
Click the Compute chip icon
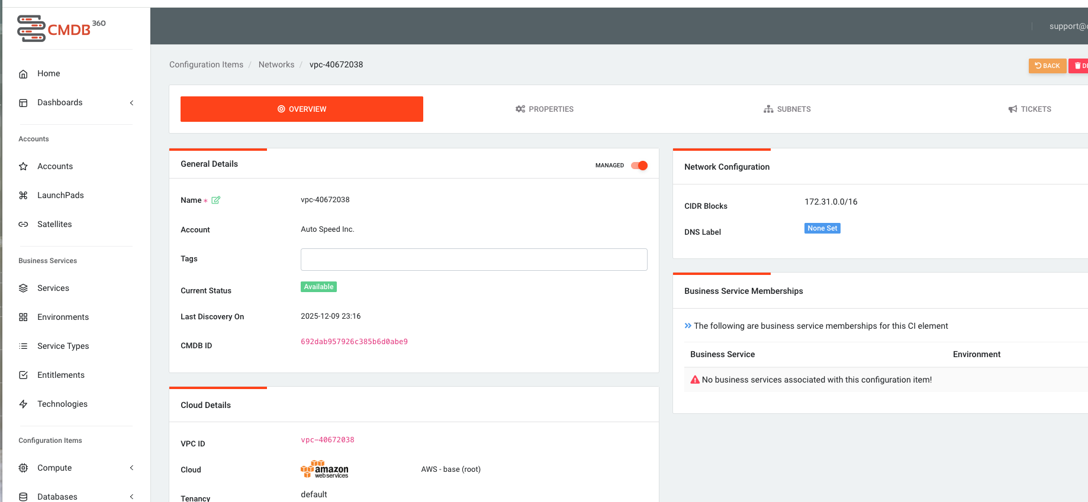24,468
